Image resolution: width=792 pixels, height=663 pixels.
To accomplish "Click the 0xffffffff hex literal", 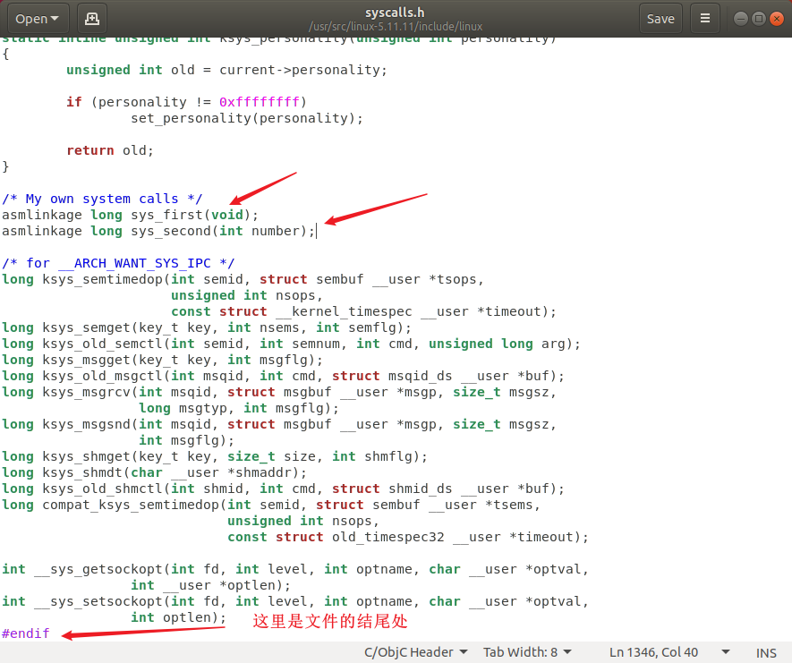I will tap(260, 102).
